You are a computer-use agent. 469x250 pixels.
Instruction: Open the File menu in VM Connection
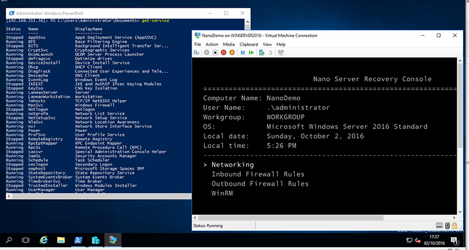[198, 44]
